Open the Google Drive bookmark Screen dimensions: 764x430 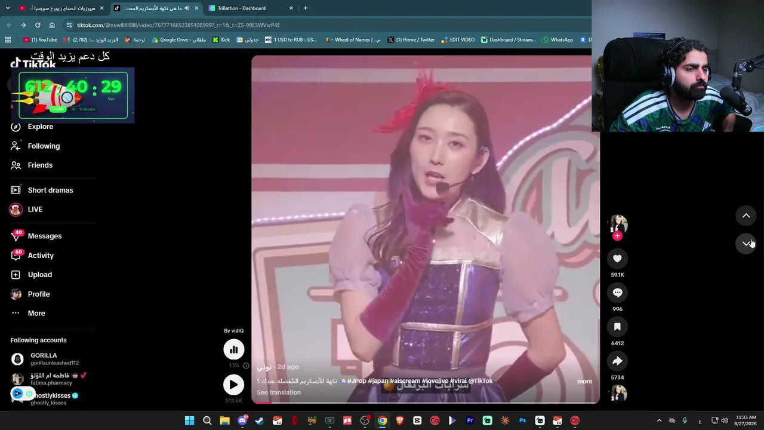(178, 40)
